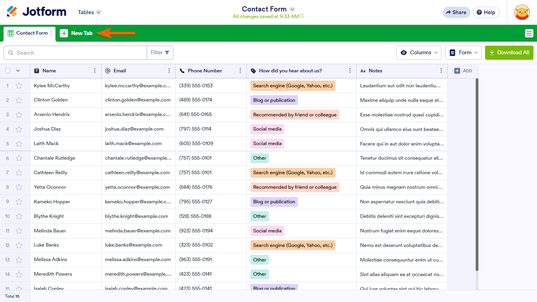Screen dimensions: 537x302
Task: Open the hamburger menu in green bar
Action: point(529,33)
